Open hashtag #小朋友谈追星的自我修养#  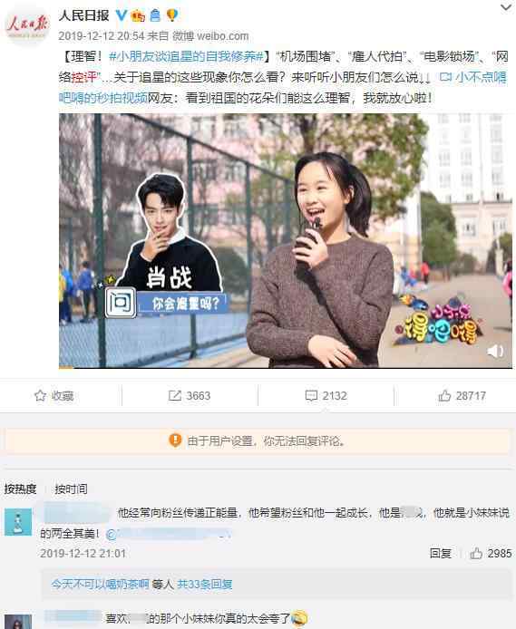point(186,56)
